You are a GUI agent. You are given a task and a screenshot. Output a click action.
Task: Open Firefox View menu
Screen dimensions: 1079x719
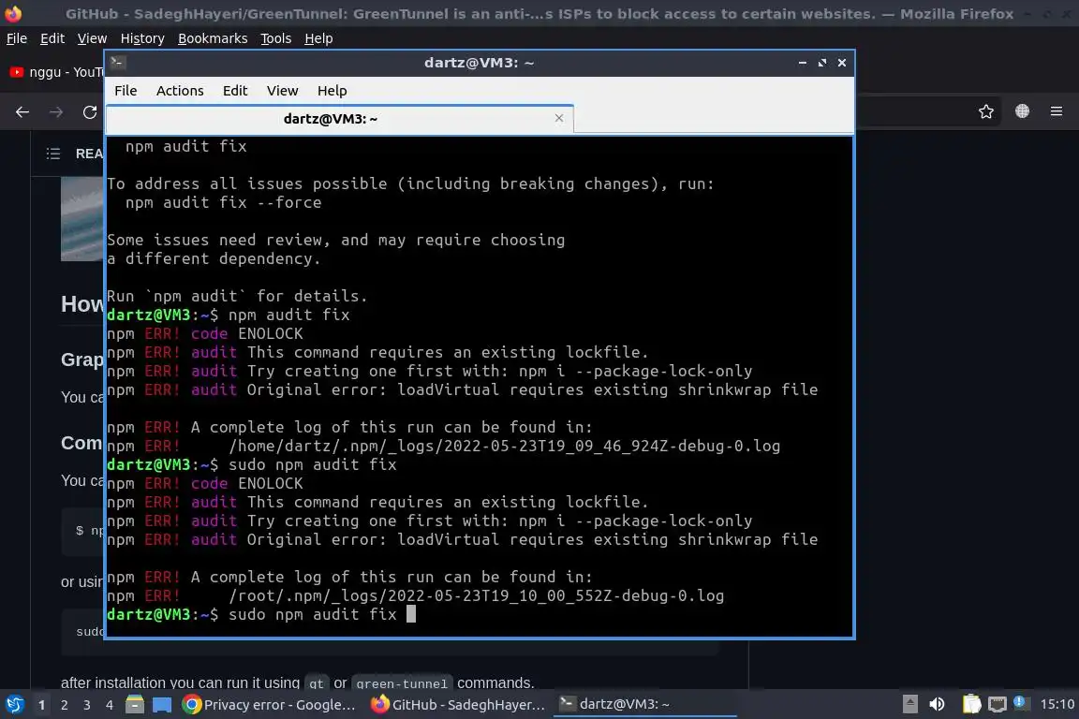92,38
